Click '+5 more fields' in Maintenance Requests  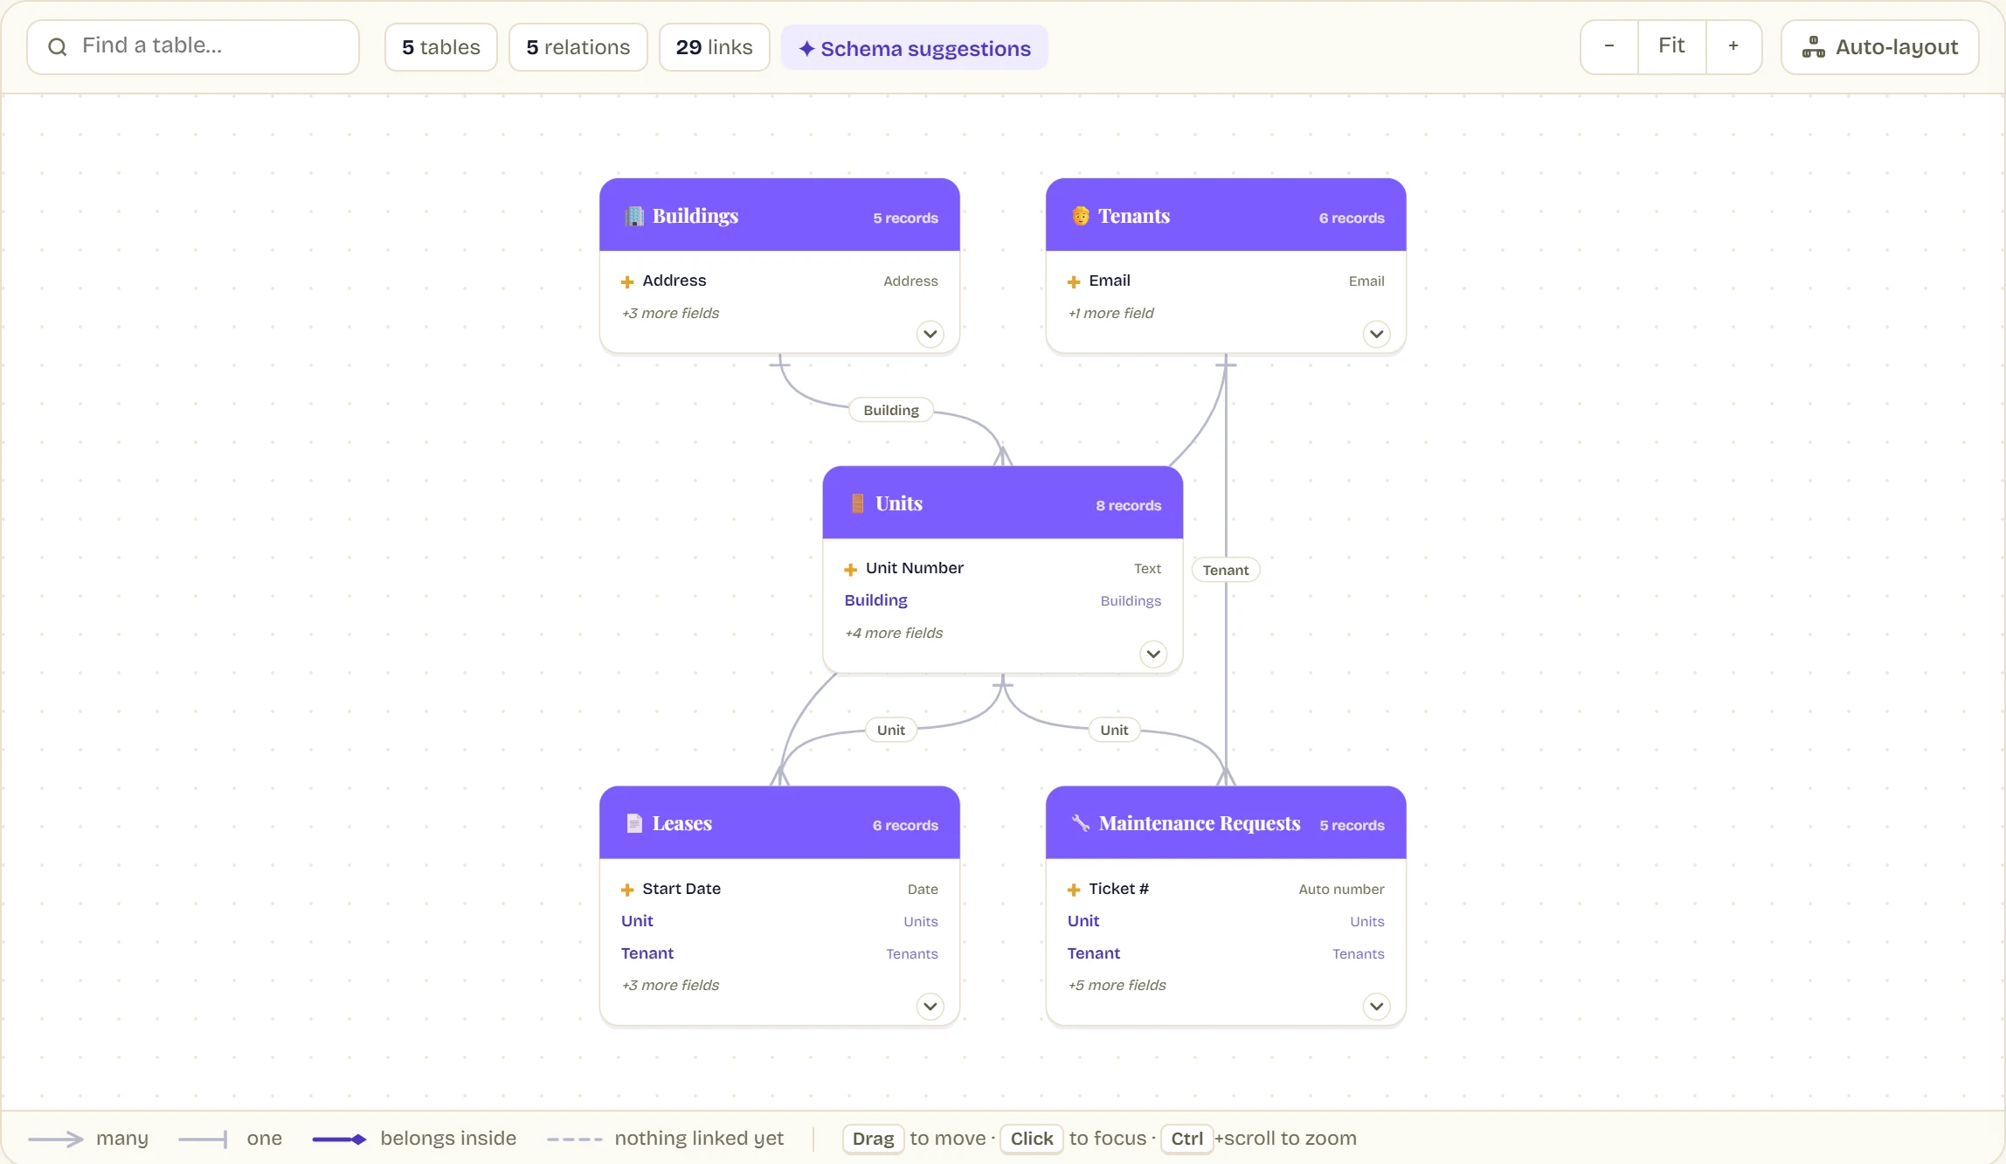(x=1117, y=985)
